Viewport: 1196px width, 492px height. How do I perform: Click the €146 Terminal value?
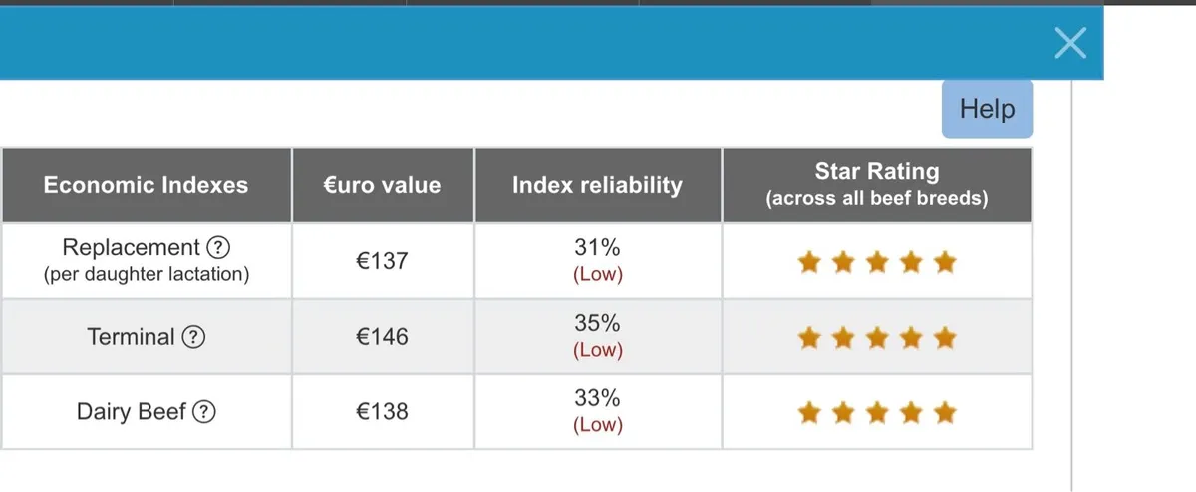point(382,337)
